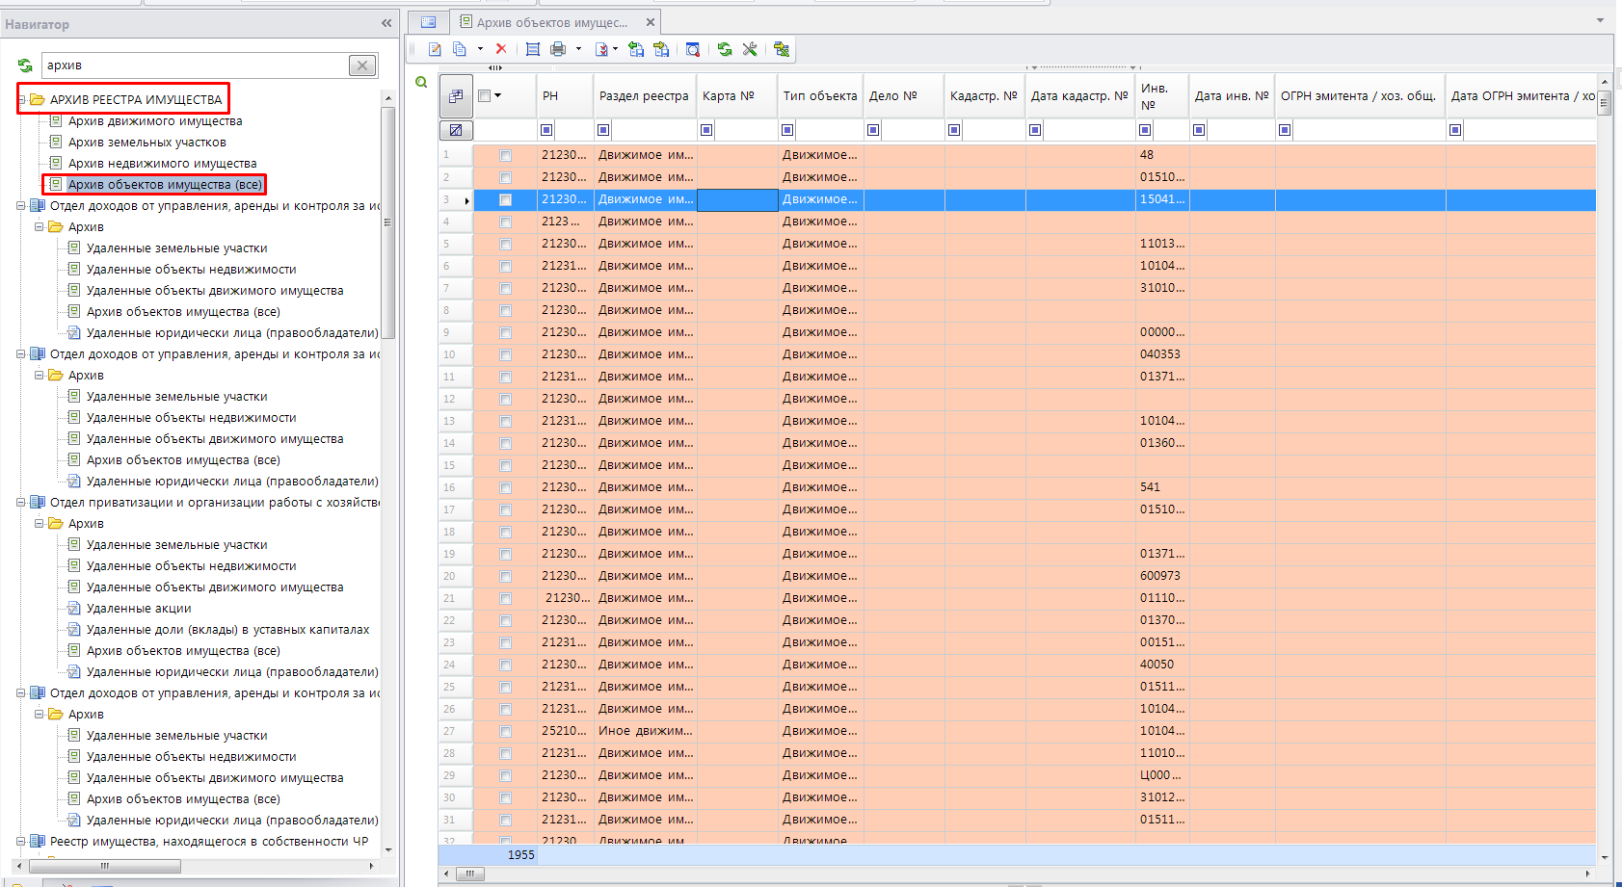
Task: Open the dropdown arrow next to copy icon
Action: click(x=480, y=49)
